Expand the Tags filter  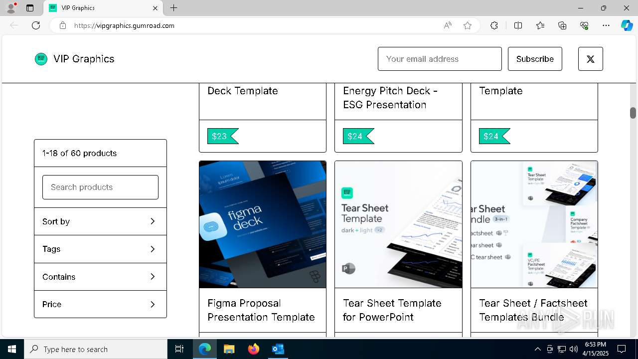(x=100, y=249)
